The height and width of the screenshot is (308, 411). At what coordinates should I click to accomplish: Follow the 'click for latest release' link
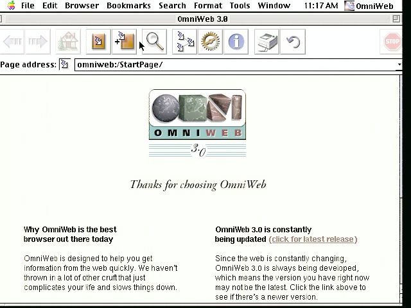[x=313, y=239]
